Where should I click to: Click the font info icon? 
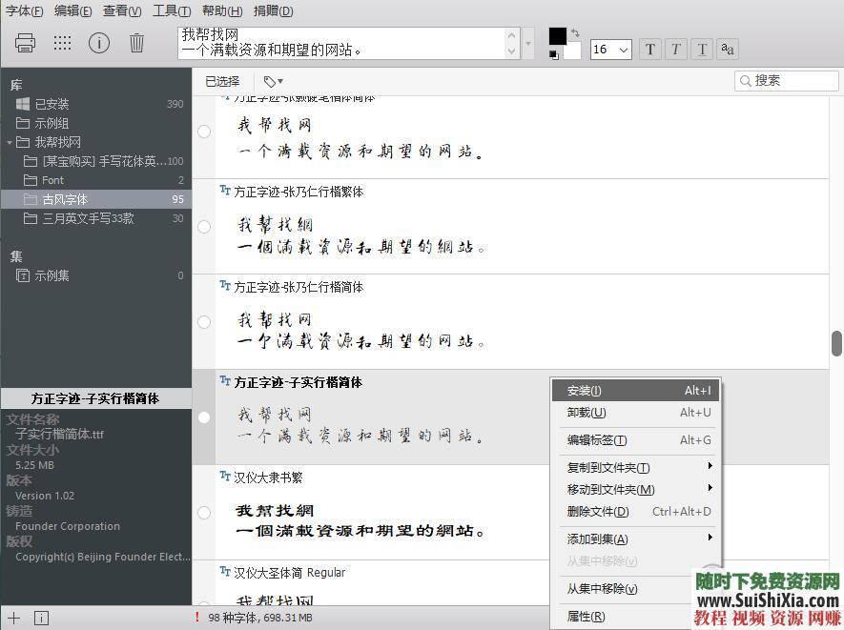coord(100,42)
